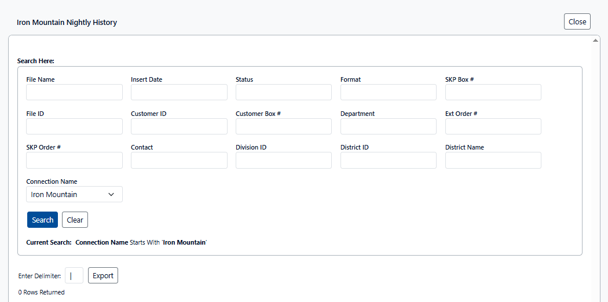Select the Status search field
Screen dimensions: 608x302
pos(283,92)
